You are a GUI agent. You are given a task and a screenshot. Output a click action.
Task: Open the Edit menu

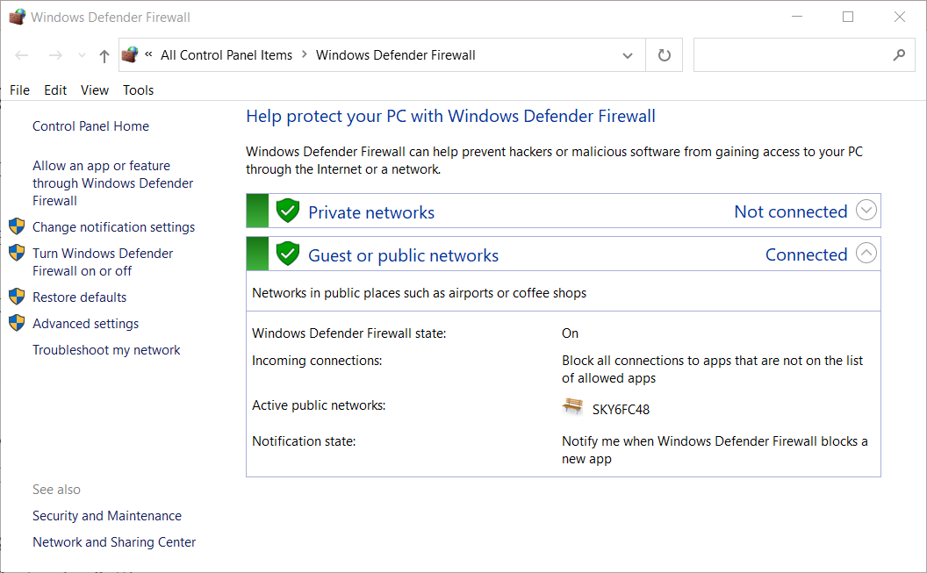click(x=55, y=90)
